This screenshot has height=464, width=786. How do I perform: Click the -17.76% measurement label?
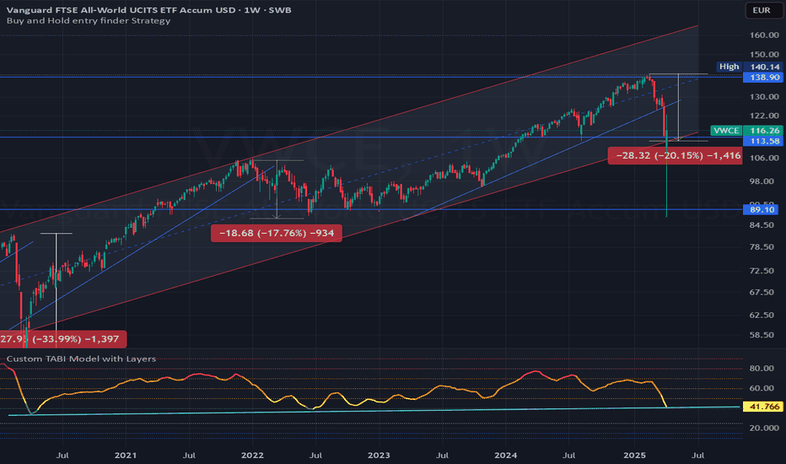tap(276, 235)
